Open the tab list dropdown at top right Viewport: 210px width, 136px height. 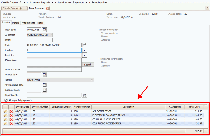click(208, 8)
